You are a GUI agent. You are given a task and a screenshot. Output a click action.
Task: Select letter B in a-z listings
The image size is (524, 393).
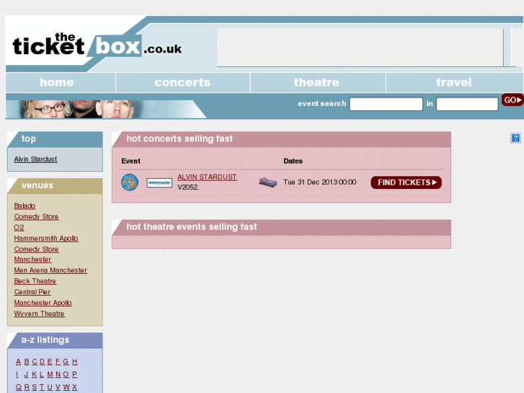point(27,362)
